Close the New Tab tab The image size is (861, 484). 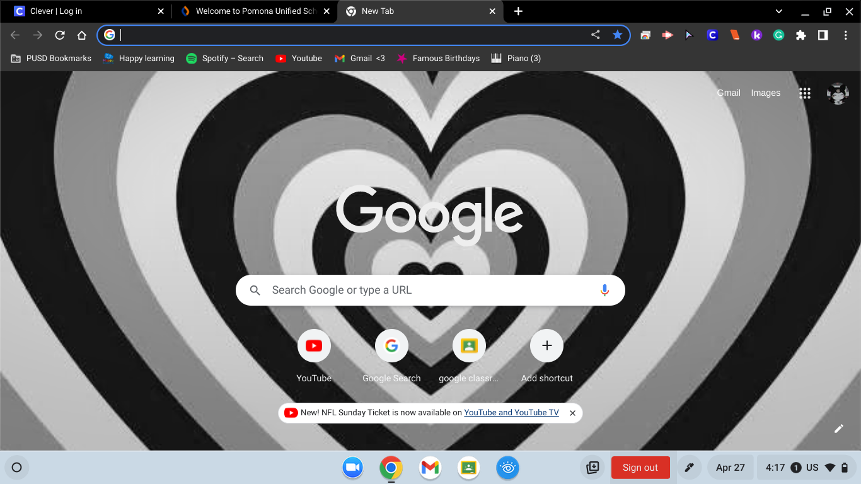pyautogui.click(x=493, y=11)
